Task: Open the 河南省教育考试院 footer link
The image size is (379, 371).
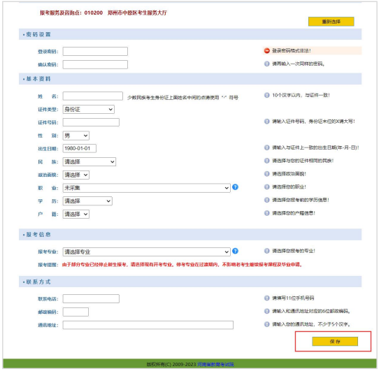Action: pos(215,364)
